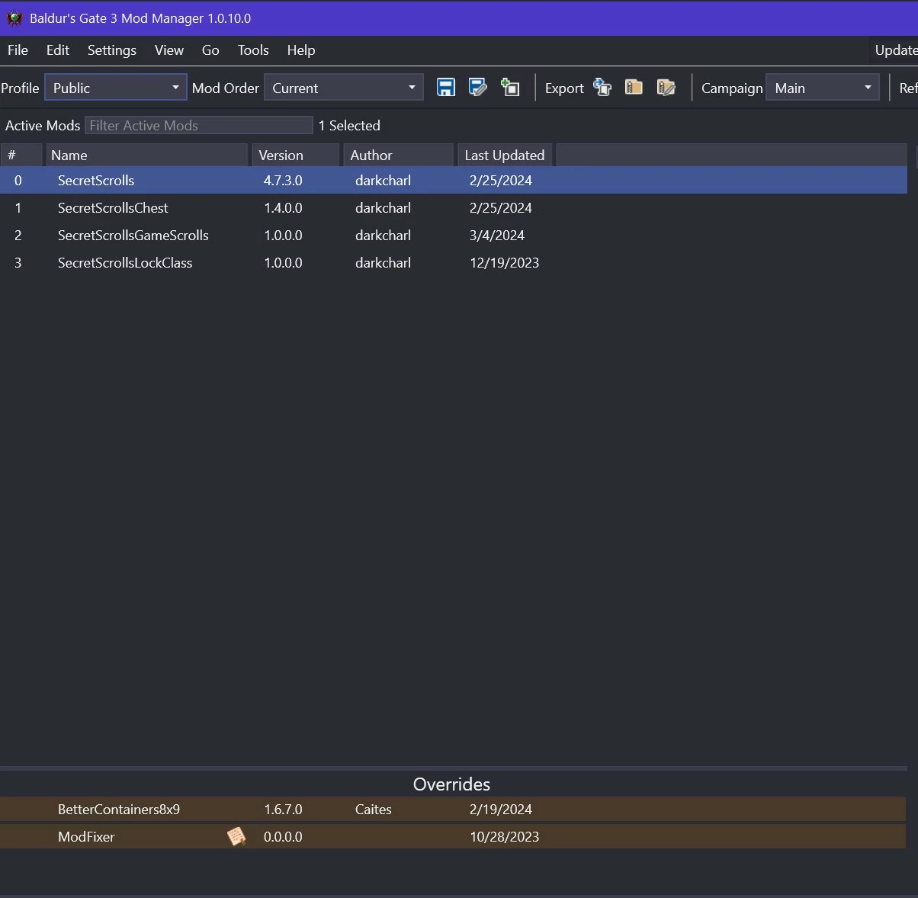Screen dimensions: 918x898
Task: Click version 1.4.0.0 of SecretScrollsChest
Action: (283, 208)
